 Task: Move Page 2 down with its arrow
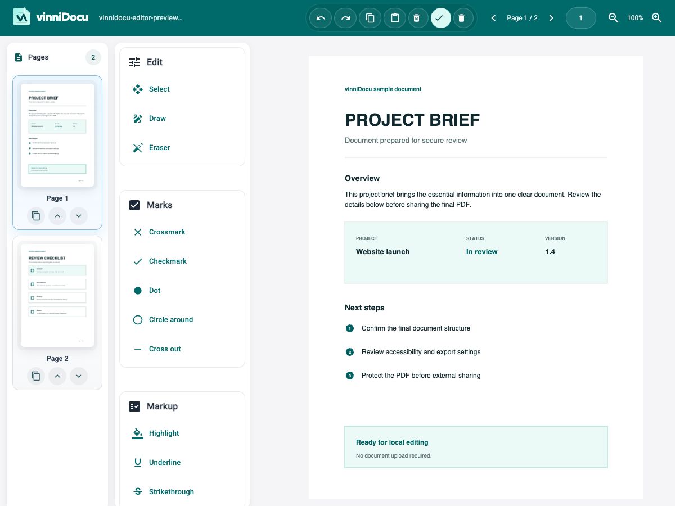tap(79, 376)
